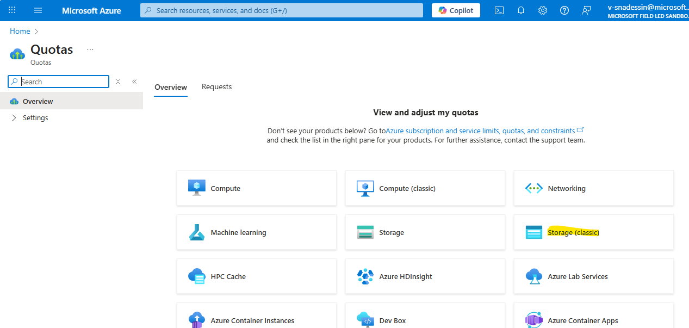Screen dimensions: 689x328
Task: Switch to the Overview tab
Action: tap(171, 87)
